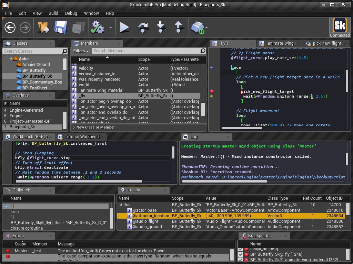Click the class icon beside BP_Commentary_Box
353x264 pixels.
19,82
